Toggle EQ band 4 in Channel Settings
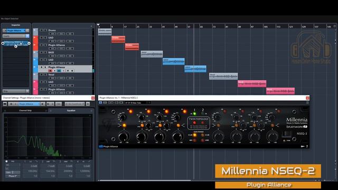The width and height of the screenshot is (338, 190). tap(78, 161)
